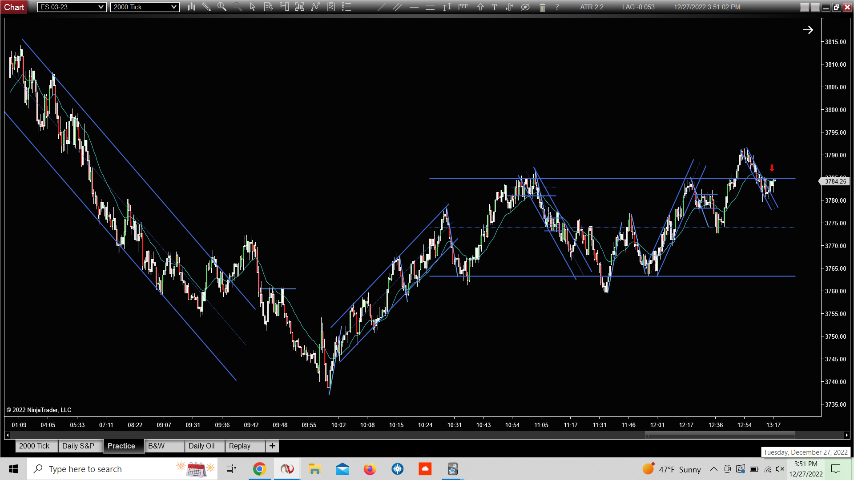Click the trash can remove-drawings icon
The image size is (854, 480).
(x=542, y=7)
